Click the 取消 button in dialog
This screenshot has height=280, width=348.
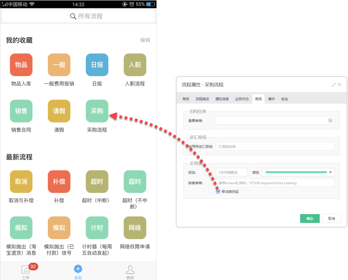[332, 219]
